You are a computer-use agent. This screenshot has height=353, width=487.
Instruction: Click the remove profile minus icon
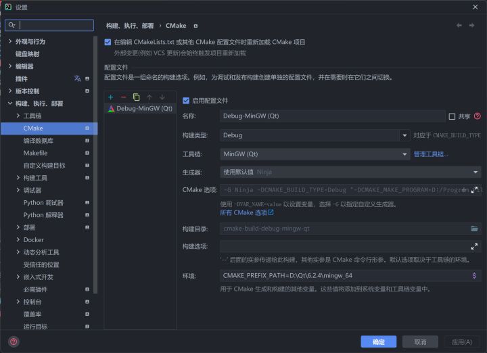click(x=123, y=97)
